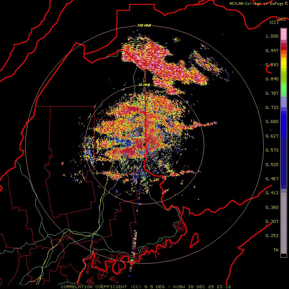Click the NEXLAB-College of DuPage label

(257, 4)
